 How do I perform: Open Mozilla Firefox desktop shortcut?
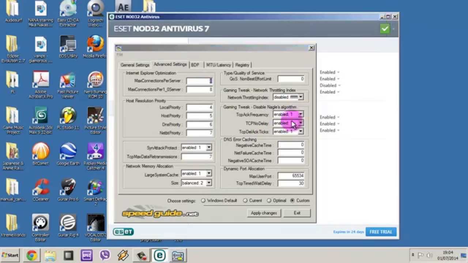click(x=95, y=47)
